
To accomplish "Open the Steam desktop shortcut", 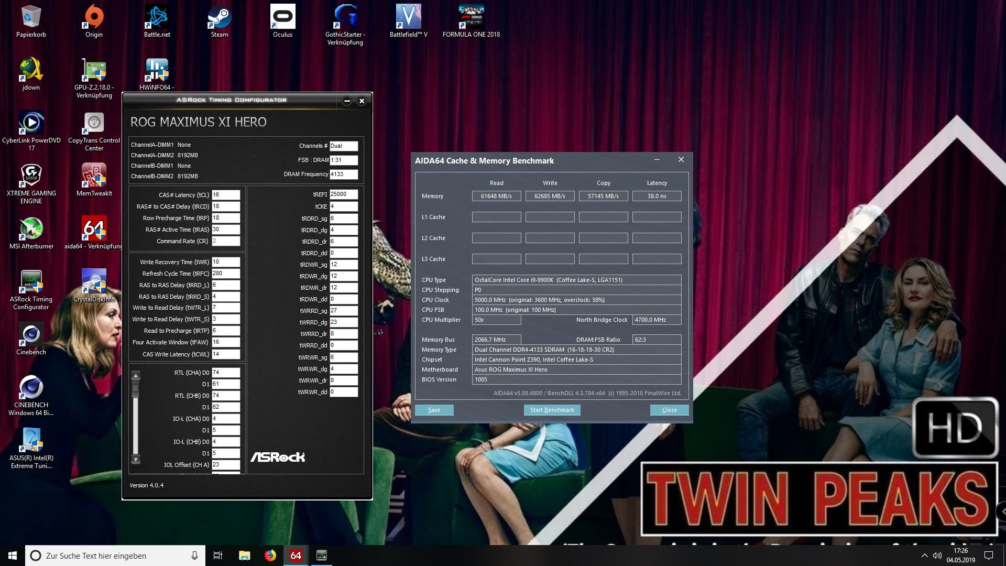I will coord(220,21).
